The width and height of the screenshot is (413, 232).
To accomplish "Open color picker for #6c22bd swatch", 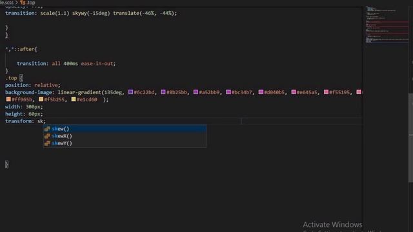I will [130, 92].
